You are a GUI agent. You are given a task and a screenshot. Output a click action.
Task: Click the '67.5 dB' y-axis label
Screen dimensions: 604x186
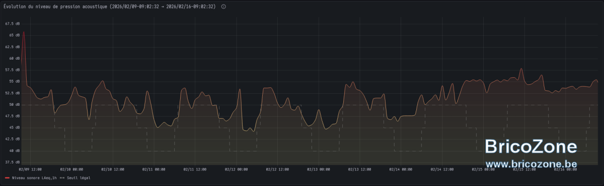(13, 24)
